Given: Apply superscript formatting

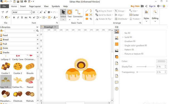Looking at the screenshot, I should tap(34, 17).
